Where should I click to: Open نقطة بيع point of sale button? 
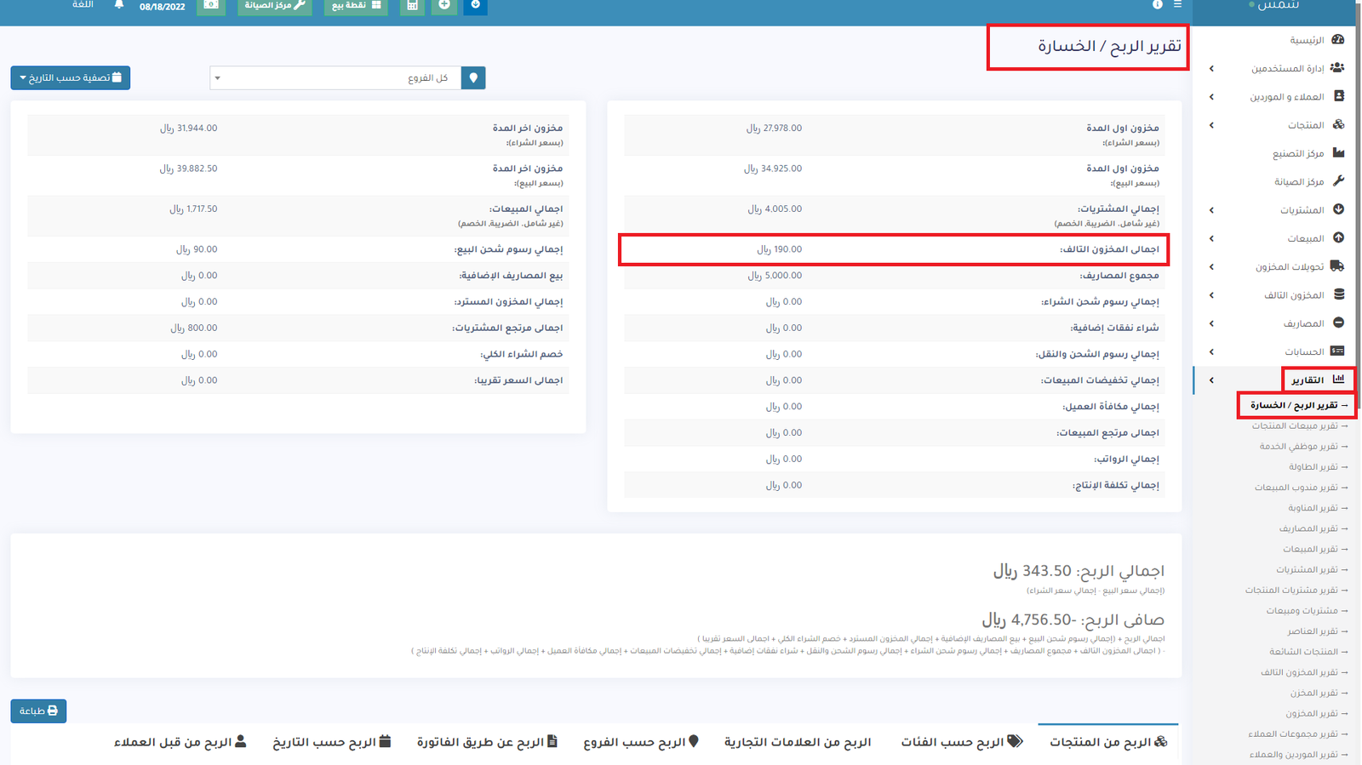pos(356,6)
